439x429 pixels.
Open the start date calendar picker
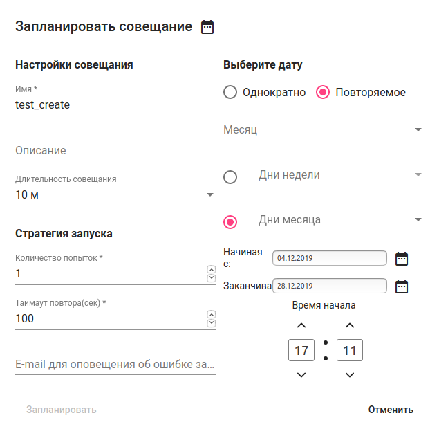[x=402, y=259]
